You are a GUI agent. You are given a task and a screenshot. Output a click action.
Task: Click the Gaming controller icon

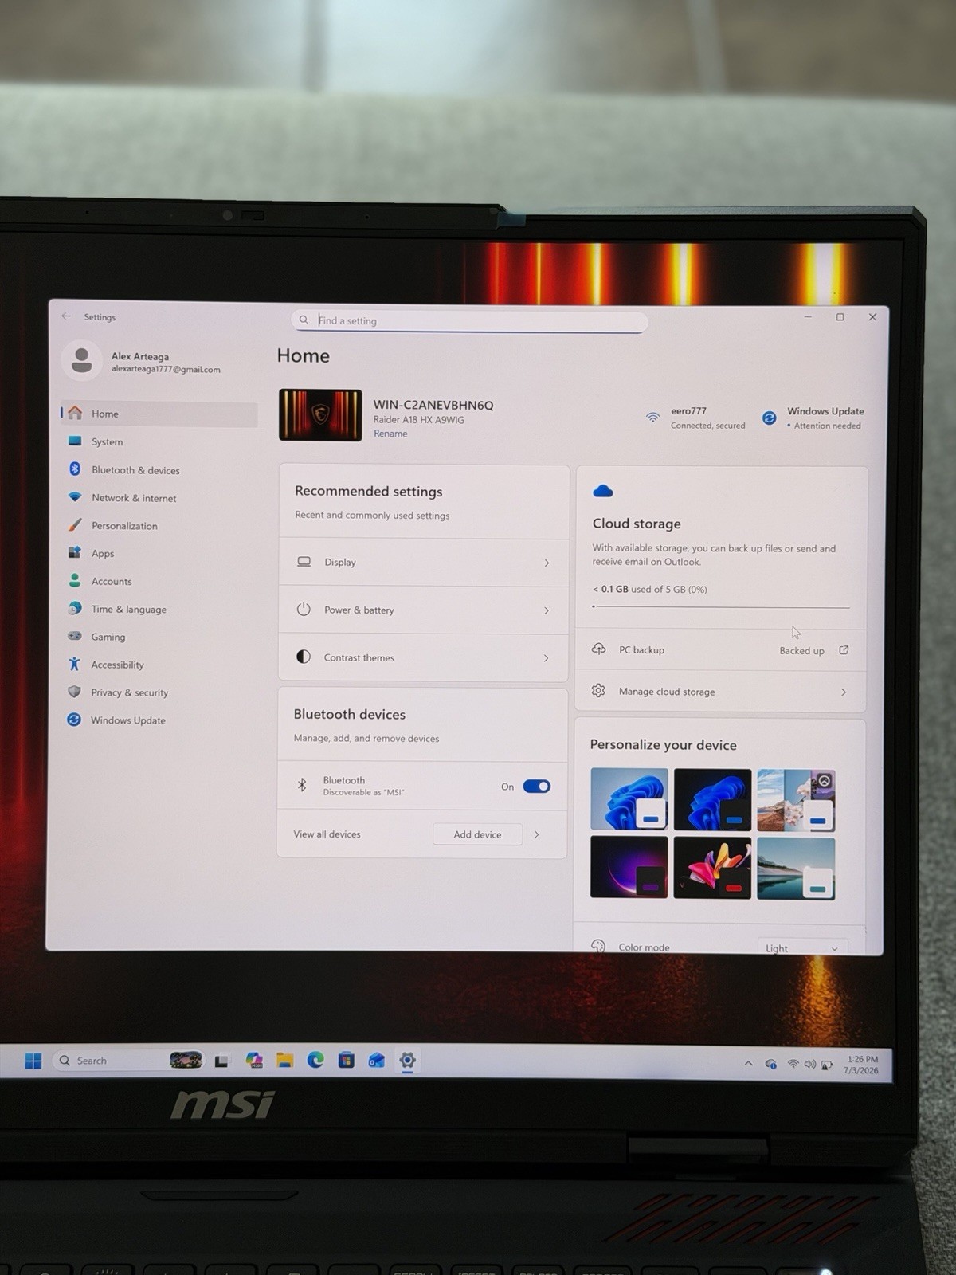74,636
